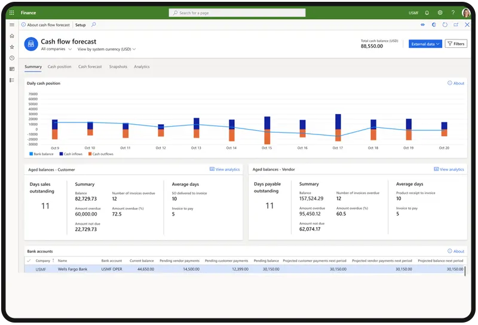Click the Filters button
This screenshot has width=478, height=325.
(x=456, y=44)
